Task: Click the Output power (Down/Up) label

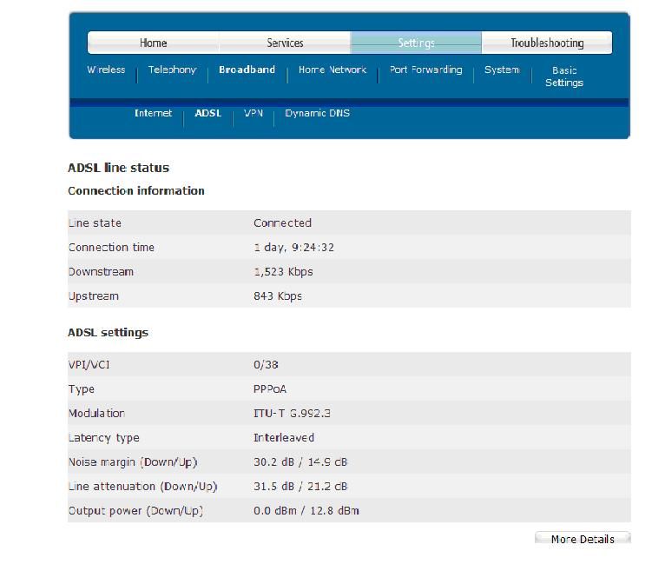Action: point(135,511)
